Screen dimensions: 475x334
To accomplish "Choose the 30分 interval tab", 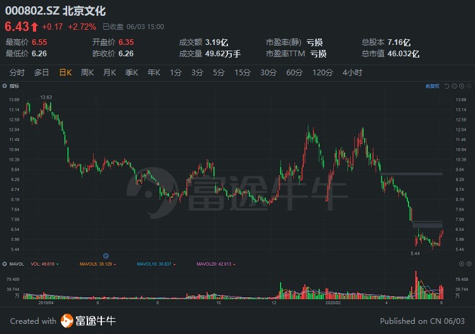I will coord(269,73).
